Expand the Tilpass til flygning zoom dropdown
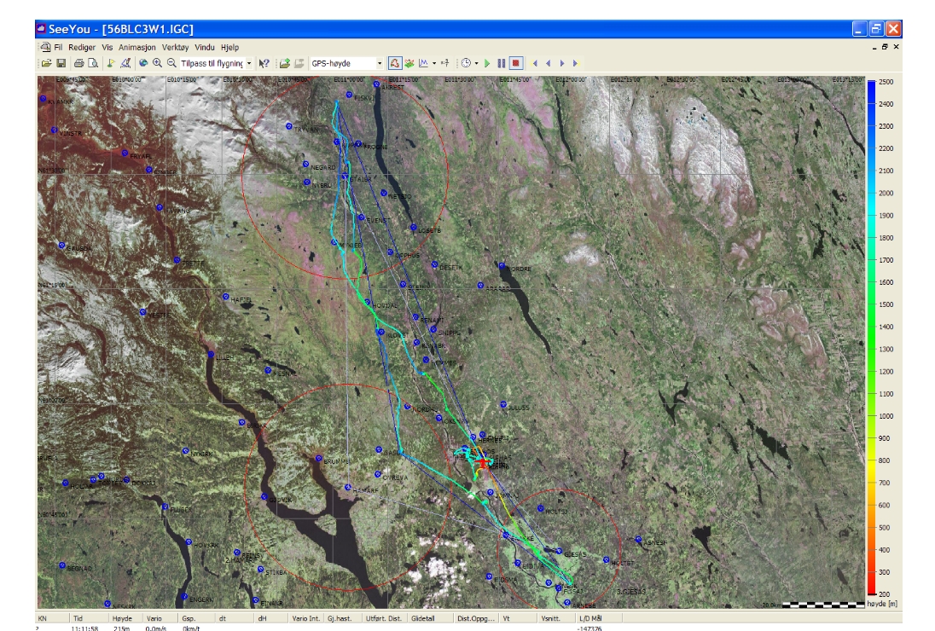The image size is (935, 631). tap(249, 63)
